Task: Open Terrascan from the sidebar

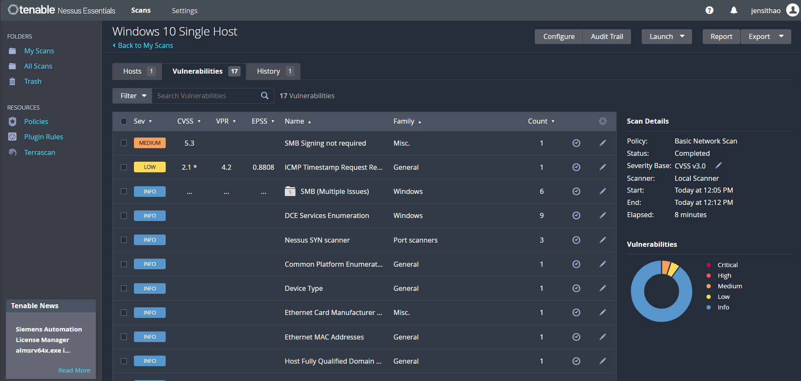Action: 39,152
